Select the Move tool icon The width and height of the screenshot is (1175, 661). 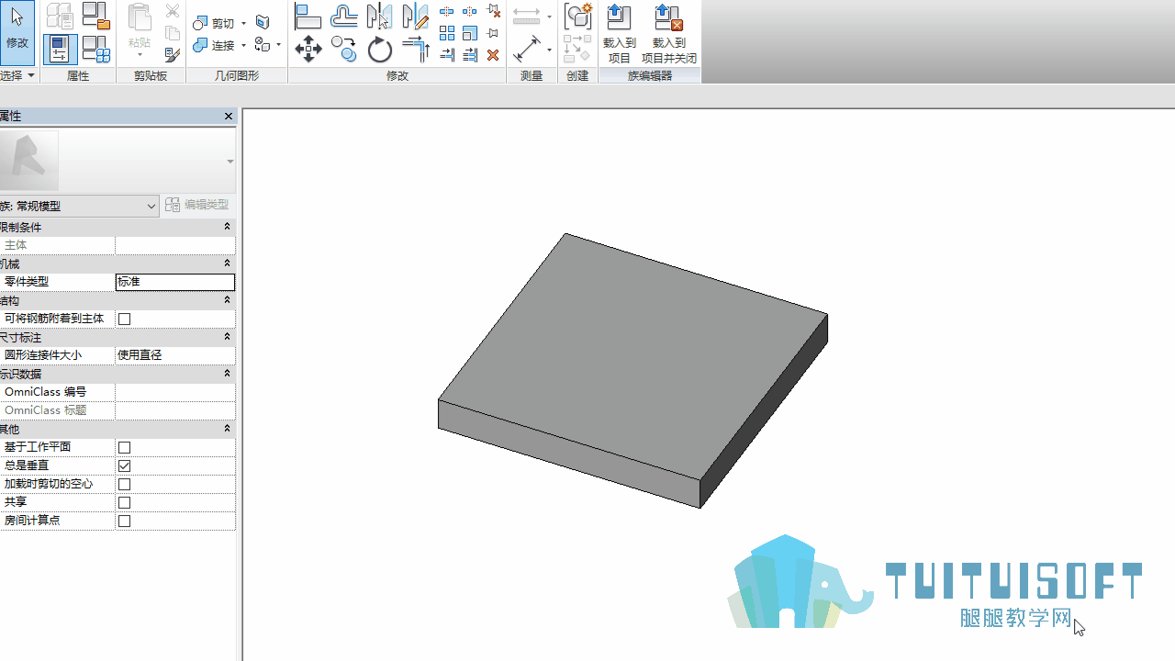(x=308, y=49)
